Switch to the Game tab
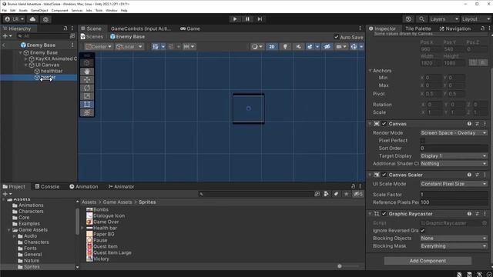Image resolution: width=493 pixels, height=277 pixels. 190,28
